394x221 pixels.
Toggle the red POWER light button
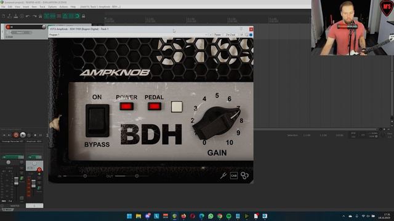pyautogui.click(x=126, y=106)
